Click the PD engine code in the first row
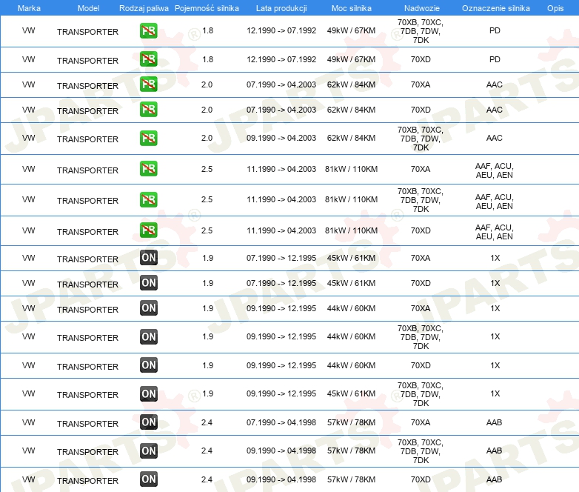The height and width of the screenshot is (492, 579). pyautogui.click(x=494, y=31)
